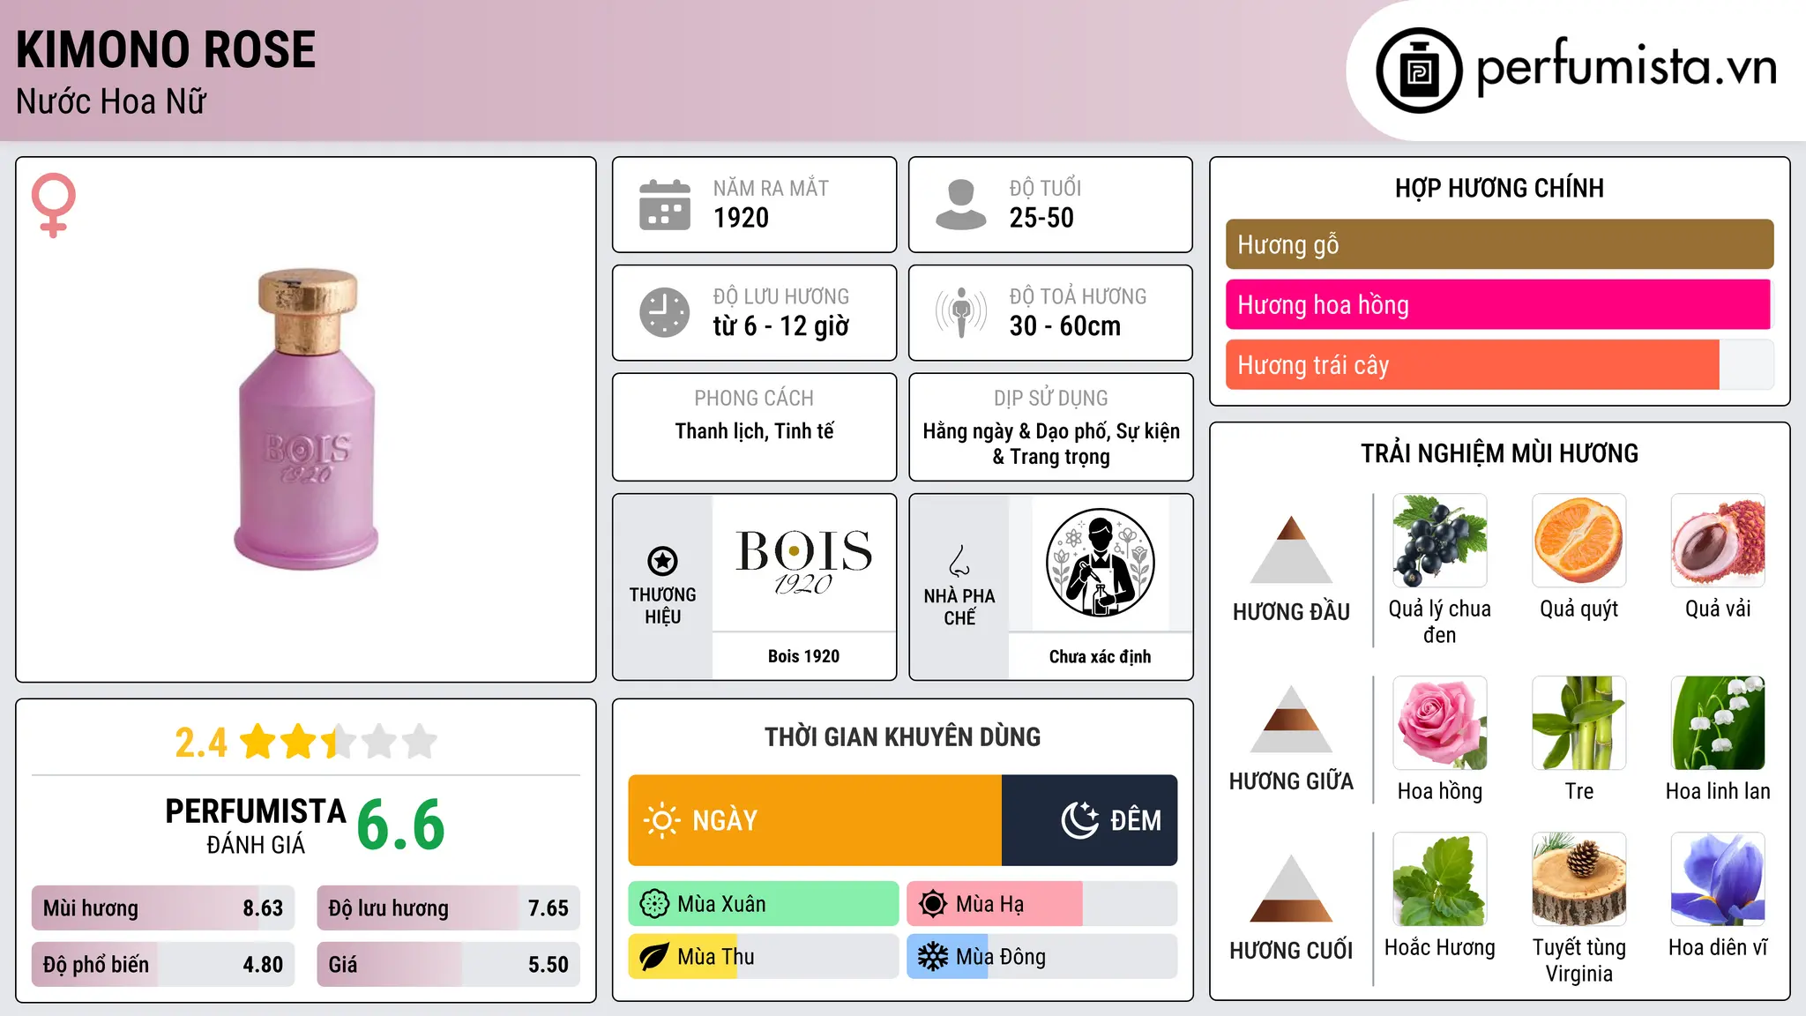Click the sun icon in Ngày bar

tap(661, 820)
